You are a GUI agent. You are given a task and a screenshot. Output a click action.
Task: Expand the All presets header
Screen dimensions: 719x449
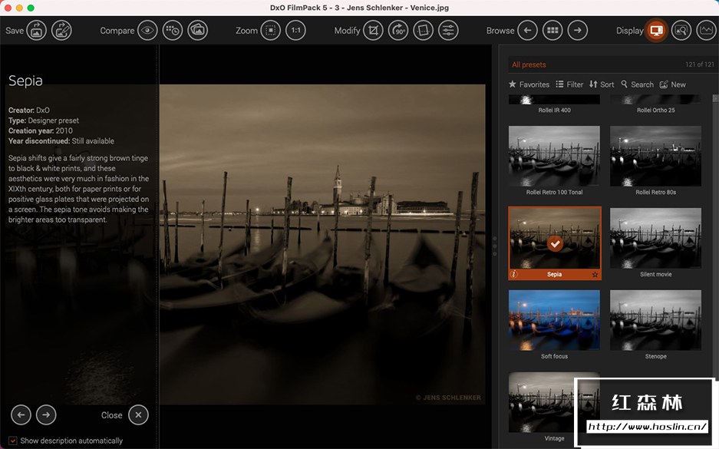coord(529,64)
